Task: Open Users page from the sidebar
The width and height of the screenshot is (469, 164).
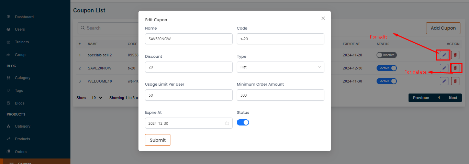Action: [20, 29]
